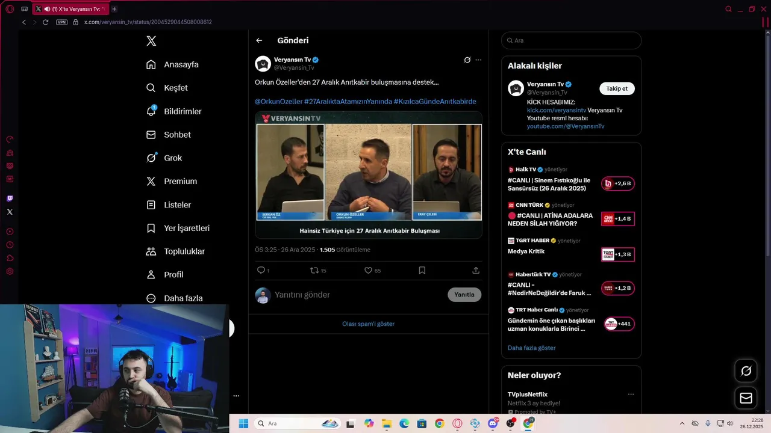The height and width of the screenshot is (433, 771).
Task: Open Profil page
Action: [165, 274]
